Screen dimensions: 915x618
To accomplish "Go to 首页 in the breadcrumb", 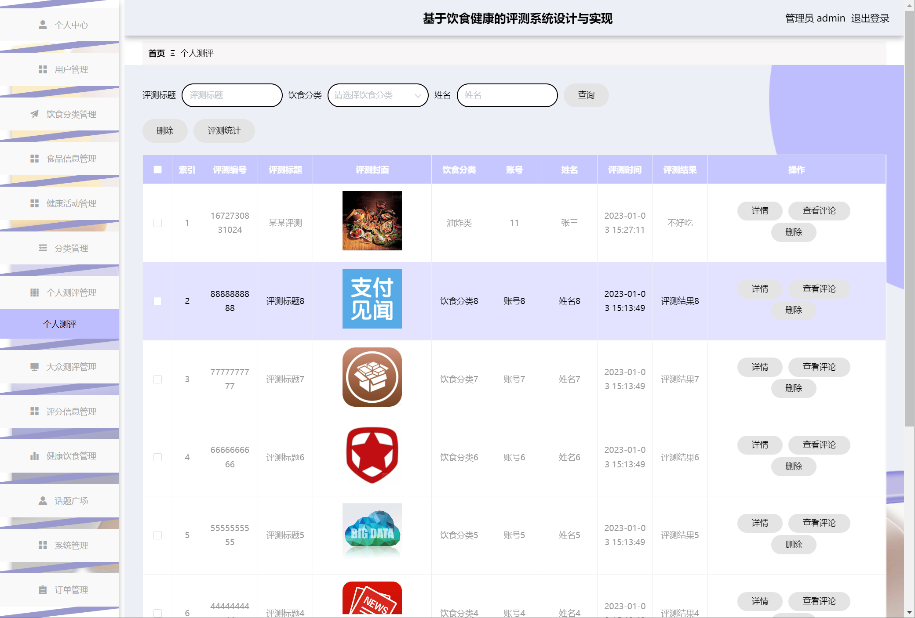I will click(x=157, y=53).
